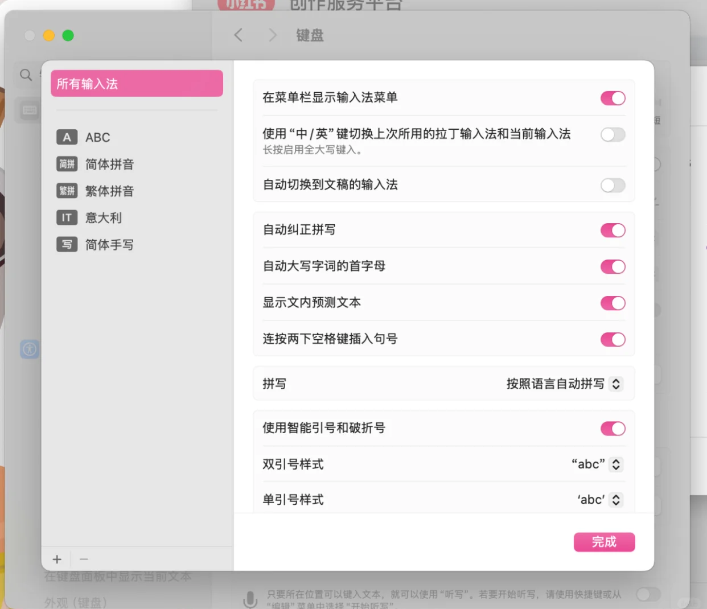Click the 完成 button

[604, 542]
